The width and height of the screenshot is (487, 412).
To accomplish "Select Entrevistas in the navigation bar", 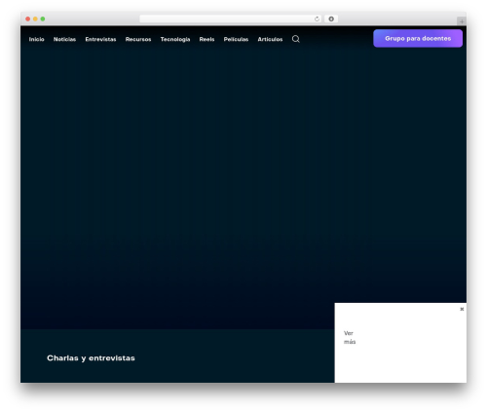I will [x=100, y=39].
